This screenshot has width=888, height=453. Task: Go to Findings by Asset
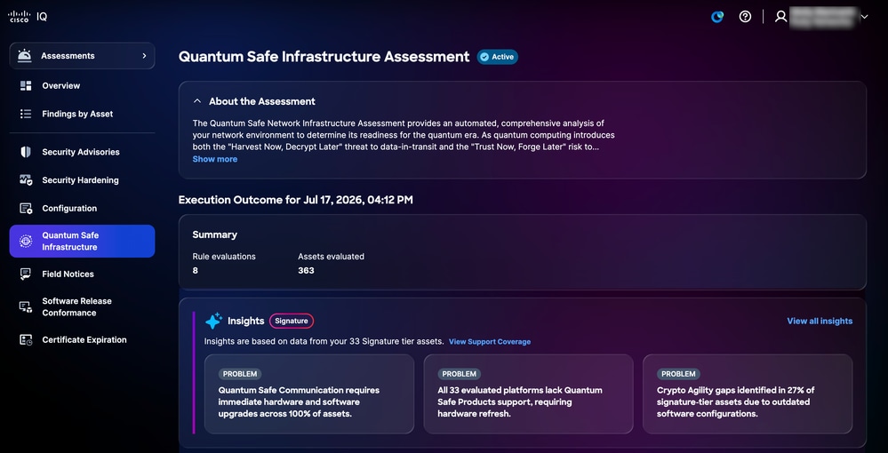(77, 114)
